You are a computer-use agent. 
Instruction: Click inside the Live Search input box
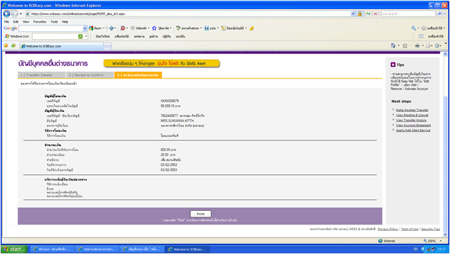(x=408, y=14)
